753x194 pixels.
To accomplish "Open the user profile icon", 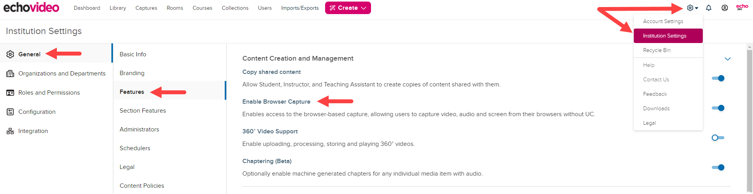I will (x=725, y=8).
